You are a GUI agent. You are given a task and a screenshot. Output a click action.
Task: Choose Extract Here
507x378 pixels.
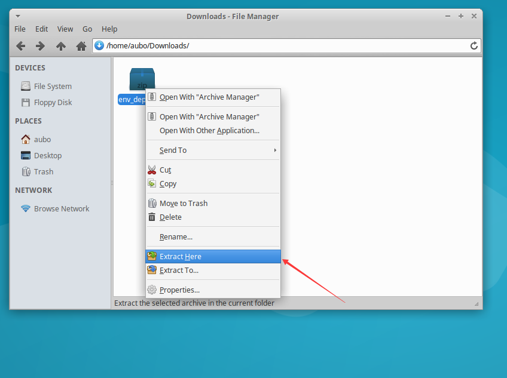click(x=213, y=257)
